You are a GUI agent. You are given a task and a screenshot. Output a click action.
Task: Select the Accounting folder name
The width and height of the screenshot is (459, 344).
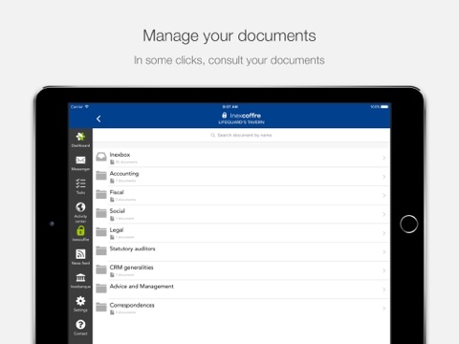pos(124,174)
